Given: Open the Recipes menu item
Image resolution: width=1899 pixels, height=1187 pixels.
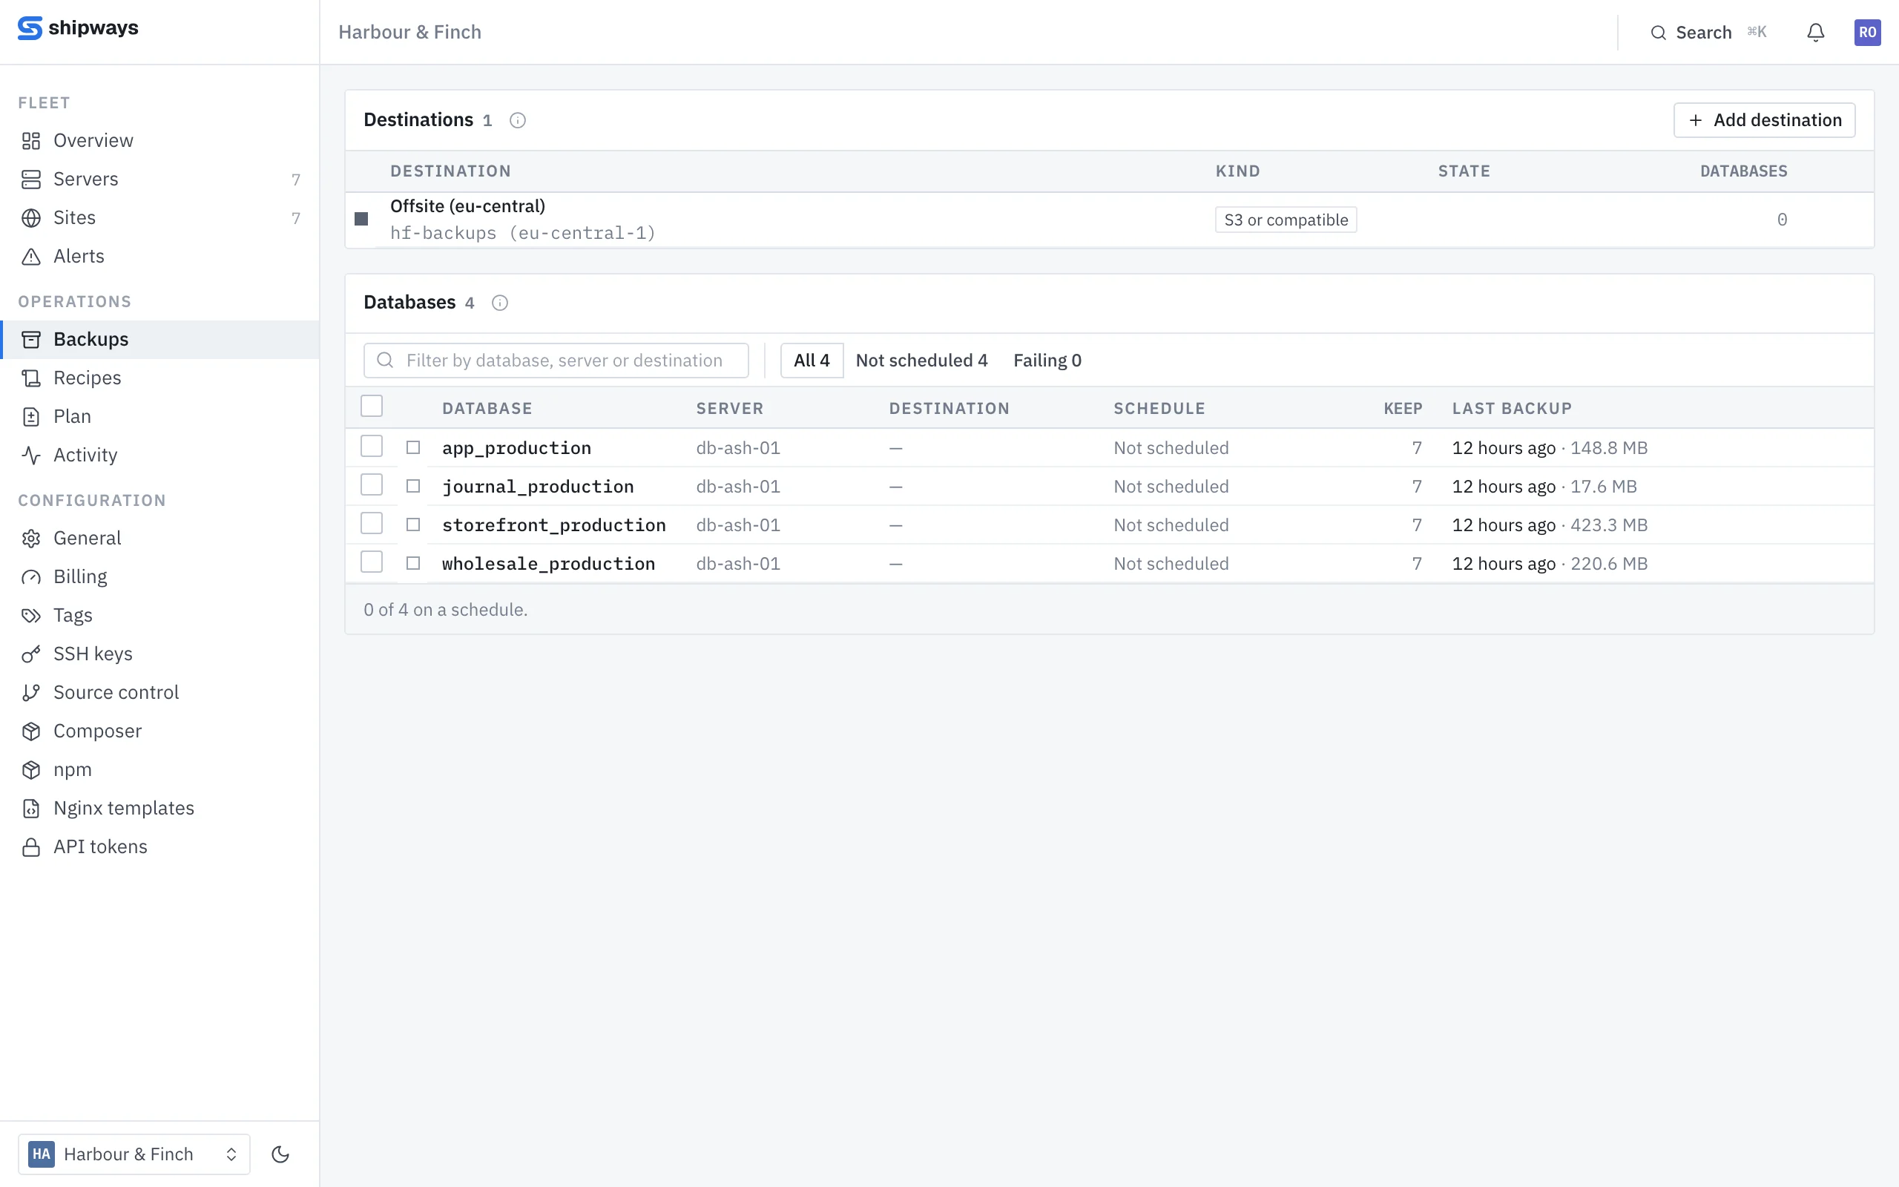Looking at the screenshot, I should pyautogui.click(x=160, y=378).
